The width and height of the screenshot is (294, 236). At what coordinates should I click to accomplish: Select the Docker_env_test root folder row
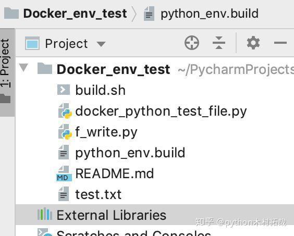click(x=155, y=69)
